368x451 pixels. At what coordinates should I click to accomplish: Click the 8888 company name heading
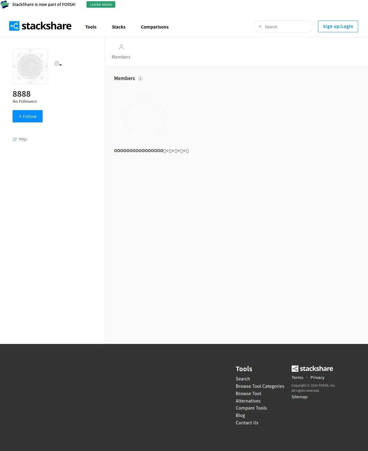(21, 94)
